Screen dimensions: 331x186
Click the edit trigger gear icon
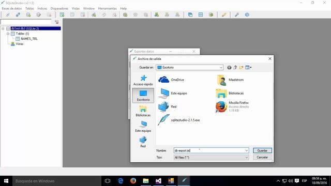136,15
